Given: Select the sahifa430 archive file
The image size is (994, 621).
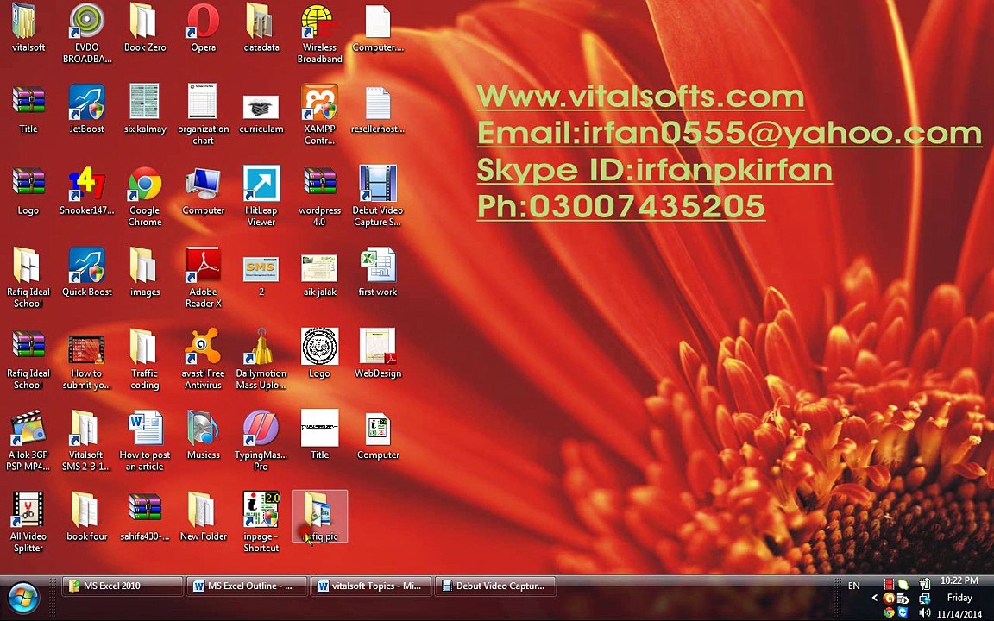Looking at the screenshot, I should coord(145,517).
